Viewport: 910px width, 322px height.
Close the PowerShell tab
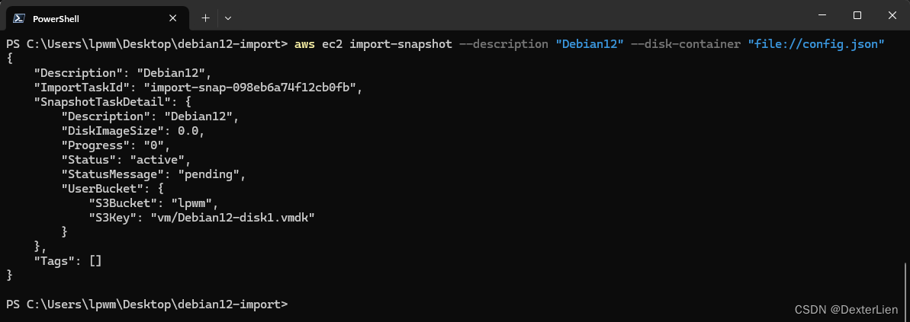point(172,18)
